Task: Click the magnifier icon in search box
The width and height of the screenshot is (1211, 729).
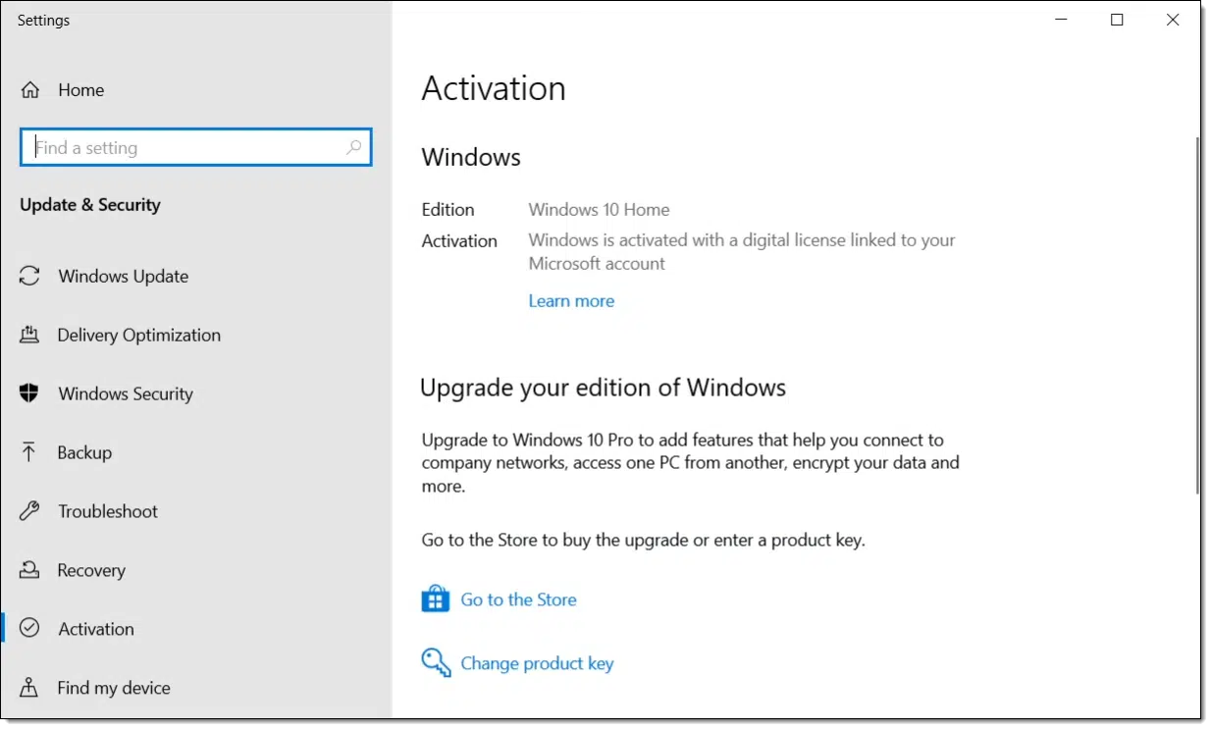Action: point(354,147)
